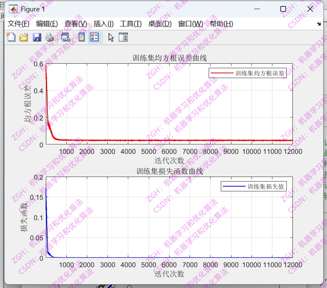Open the 工具(T) menu
327x288 pixels.
point(131,24)
